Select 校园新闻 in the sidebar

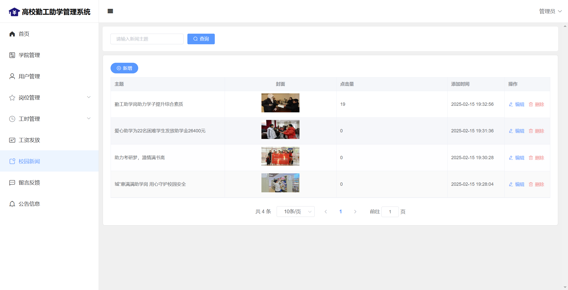(x=29, y=161)
